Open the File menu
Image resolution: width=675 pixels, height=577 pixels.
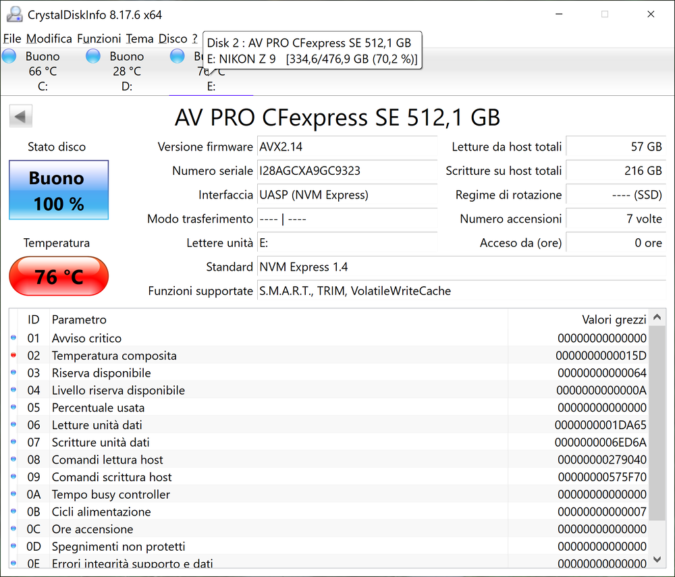coord(12,38)
